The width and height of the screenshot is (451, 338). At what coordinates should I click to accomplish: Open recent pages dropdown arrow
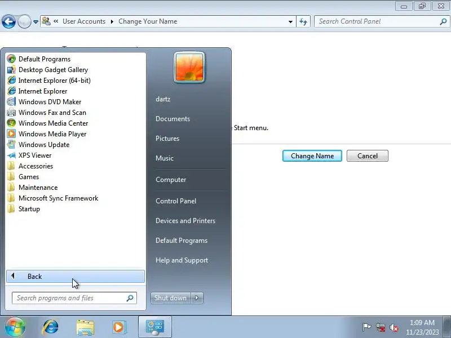click(x=36, y=22)
